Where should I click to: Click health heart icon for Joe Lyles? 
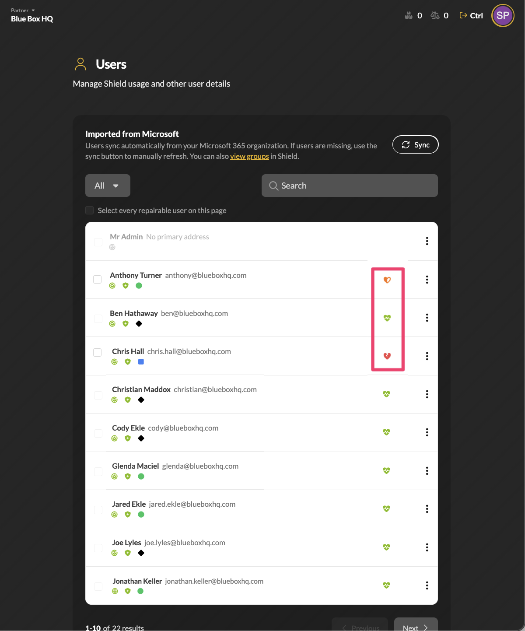pyautogui.click(x=386, y=547)
